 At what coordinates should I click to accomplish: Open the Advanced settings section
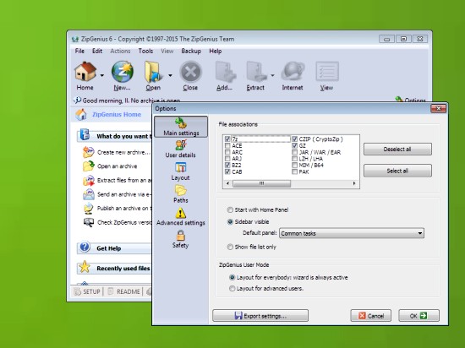point(181,216)
